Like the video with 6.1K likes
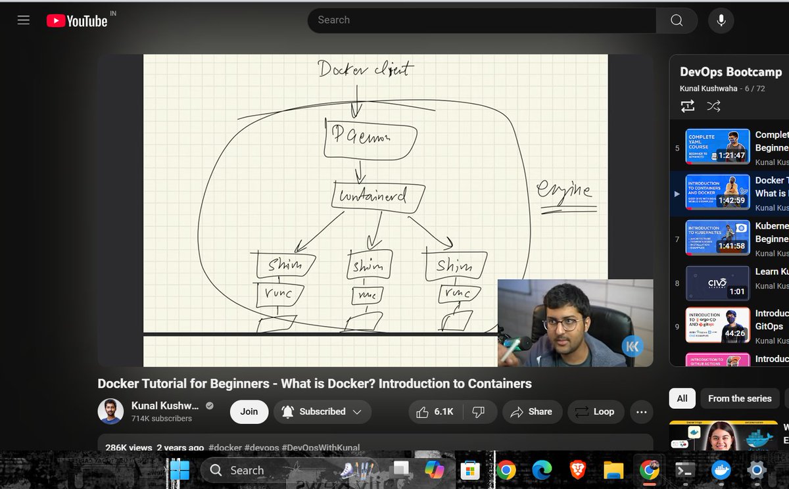Viewport: 789px width, 489px height. (x=436, y=411)
